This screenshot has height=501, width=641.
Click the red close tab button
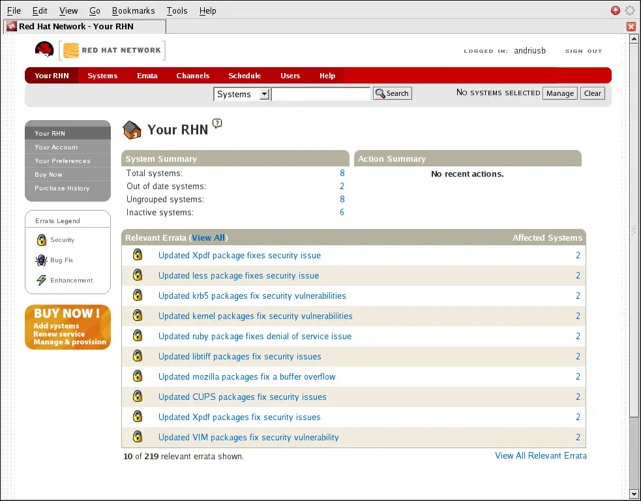pos(631,27)
